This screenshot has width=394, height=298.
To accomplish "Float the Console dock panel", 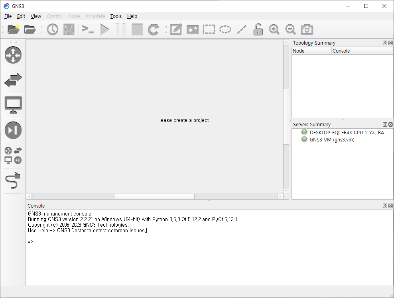I will (x=385, y=206).
